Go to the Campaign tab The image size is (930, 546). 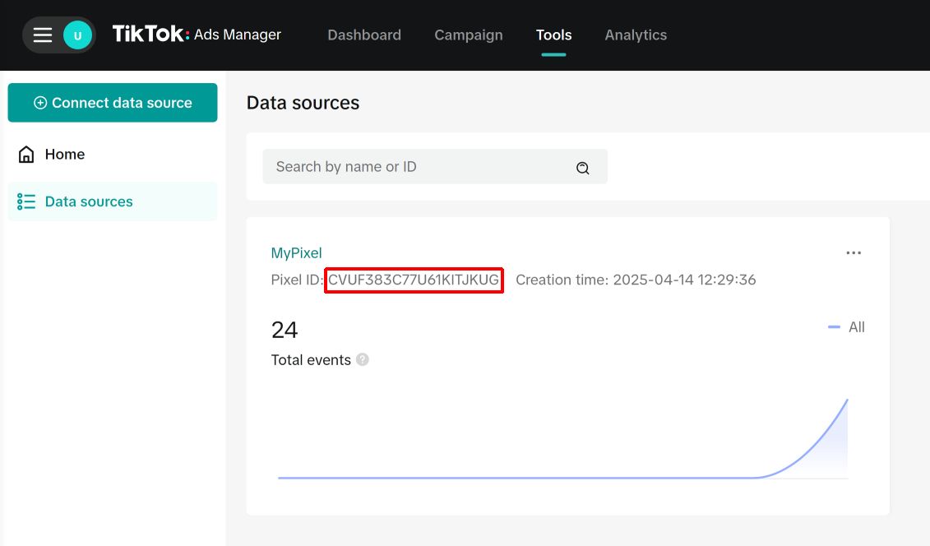click(x=469, y=35)
